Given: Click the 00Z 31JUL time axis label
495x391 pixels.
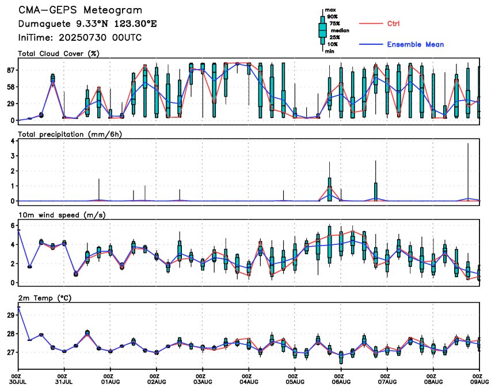Looking at the screenshot, I should point(64,379).
